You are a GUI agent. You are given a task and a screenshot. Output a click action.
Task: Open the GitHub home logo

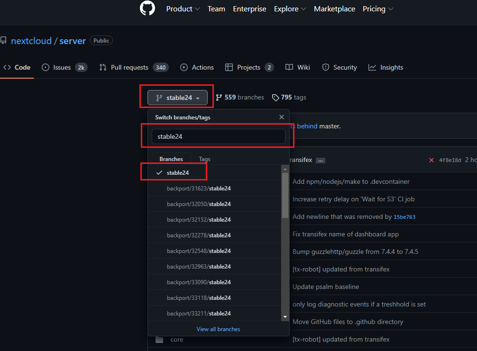tap(147, 8)
